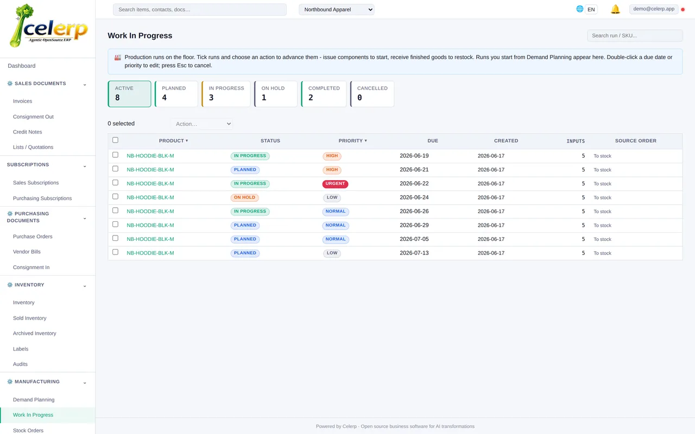
Task: Open Vendor Bills page
Action: coord(27,252)
